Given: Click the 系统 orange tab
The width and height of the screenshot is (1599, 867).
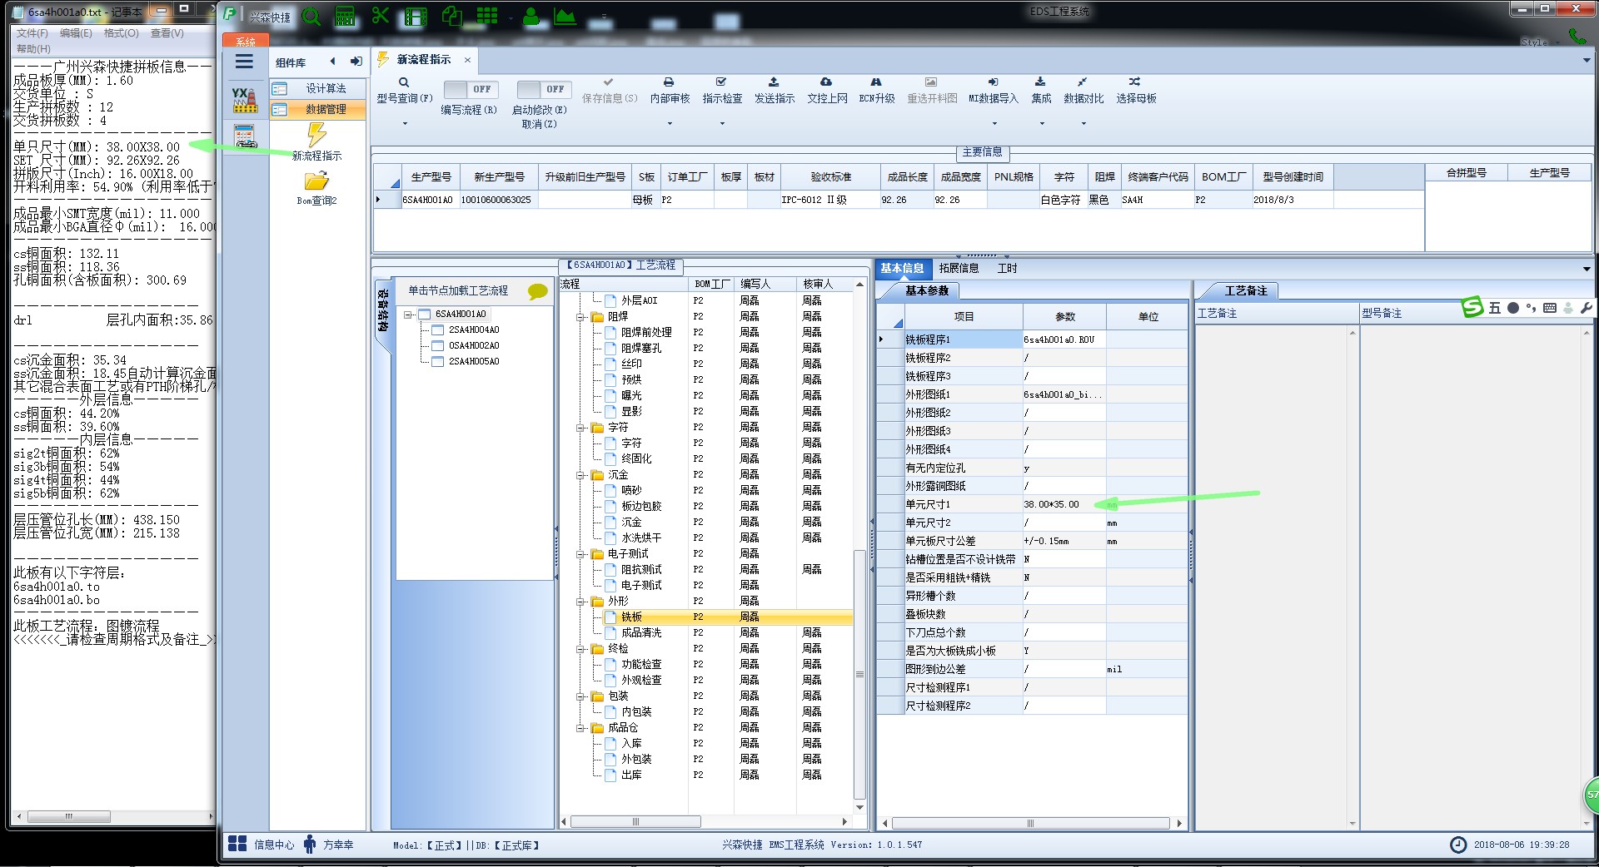Looking at the screenshot, I should (245, 42).
